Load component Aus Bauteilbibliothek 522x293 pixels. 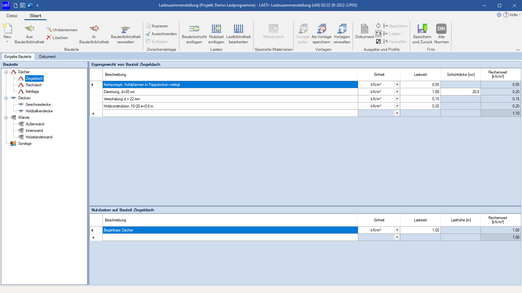point(29,34)
